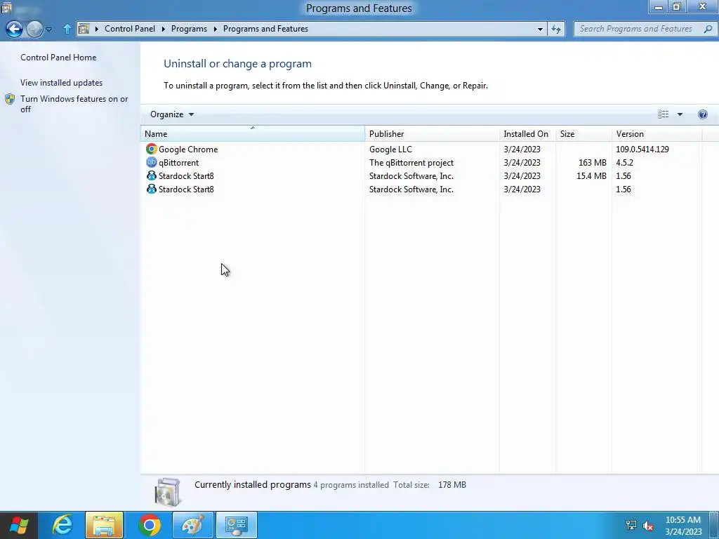
Task: Click the 163 MB size cell
Action: coord(592,163)
